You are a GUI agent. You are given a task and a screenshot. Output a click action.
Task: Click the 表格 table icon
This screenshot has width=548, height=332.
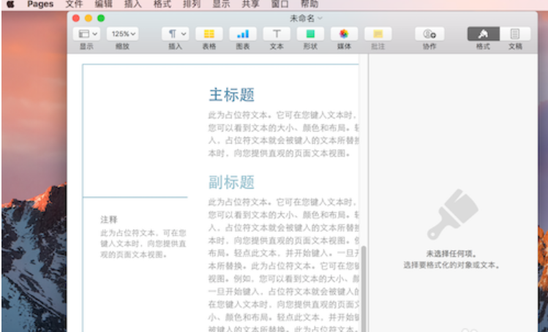click(209, 34)
